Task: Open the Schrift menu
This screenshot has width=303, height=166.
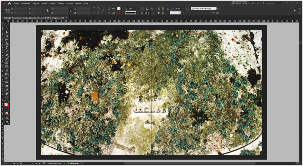Action: 44,4
